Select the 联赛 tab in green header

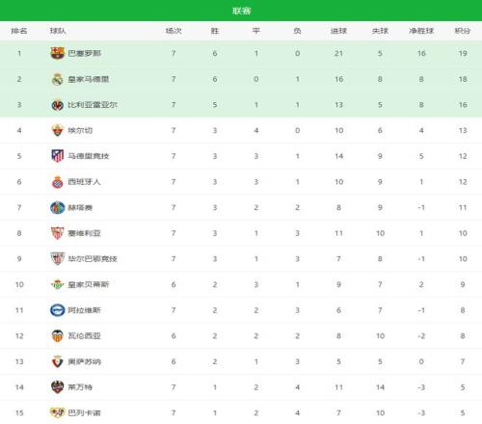pyautogui.click(x=241, y=11)
